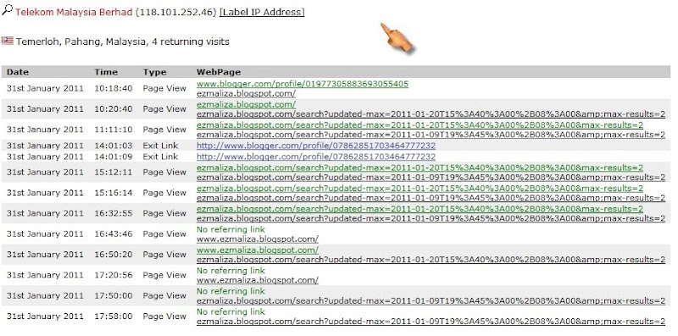Click Exit Link type in 14:01:09 row

[x=160, y=157]
